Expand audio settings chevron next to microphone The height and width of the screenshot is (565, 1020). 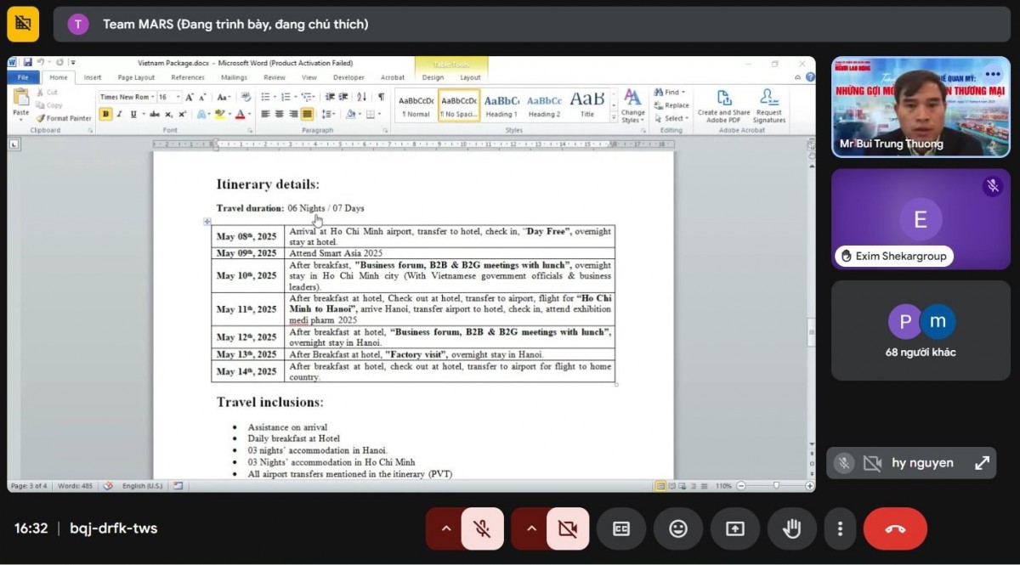(x=445, y=528)
